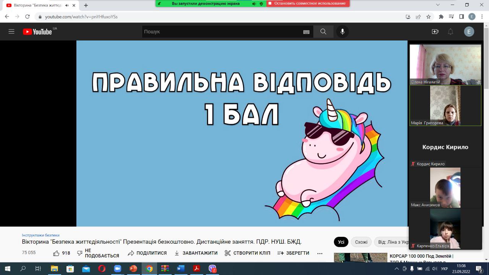489x275 pixels.
Task: Open Word from the taskbar
Action: tap(181, 269)
